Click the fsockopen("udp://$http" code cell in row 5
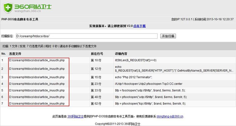The width and height of the screenshot is (236, 126). coord(150,90)
